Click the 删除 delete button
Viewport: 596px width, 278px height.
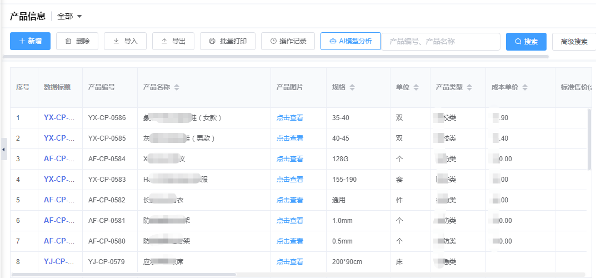pyautogui.click(x=77, y=41)
